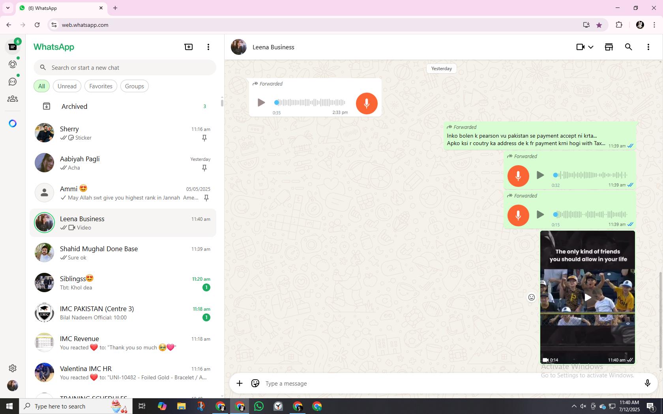Open File Explorer from the taskbar
Viewport: 663px width, 414px height.
pyautogui.click(x=181, y=406)
